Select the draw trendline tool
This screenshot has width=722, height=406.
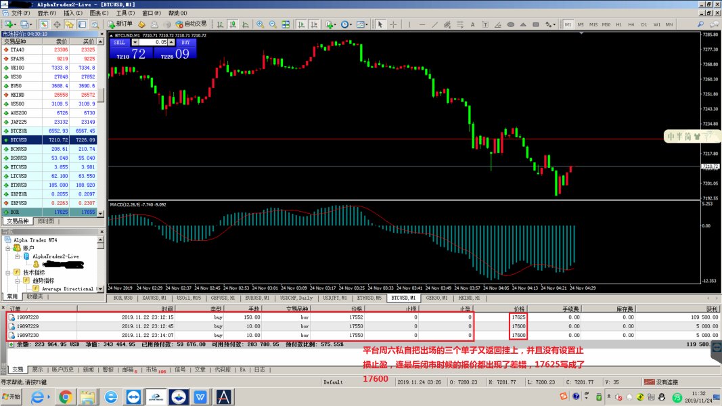click(x=434, y=24)
